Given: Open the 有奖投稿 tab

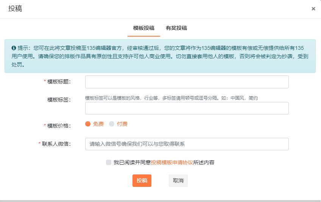Looking at the screenshot, I should point(176,28).
